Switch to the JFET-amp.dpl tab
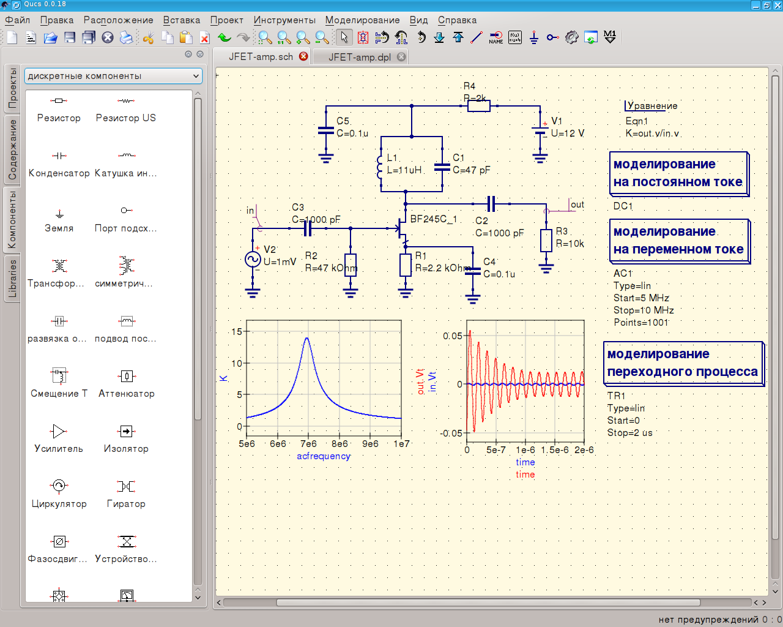 (360, 57)
